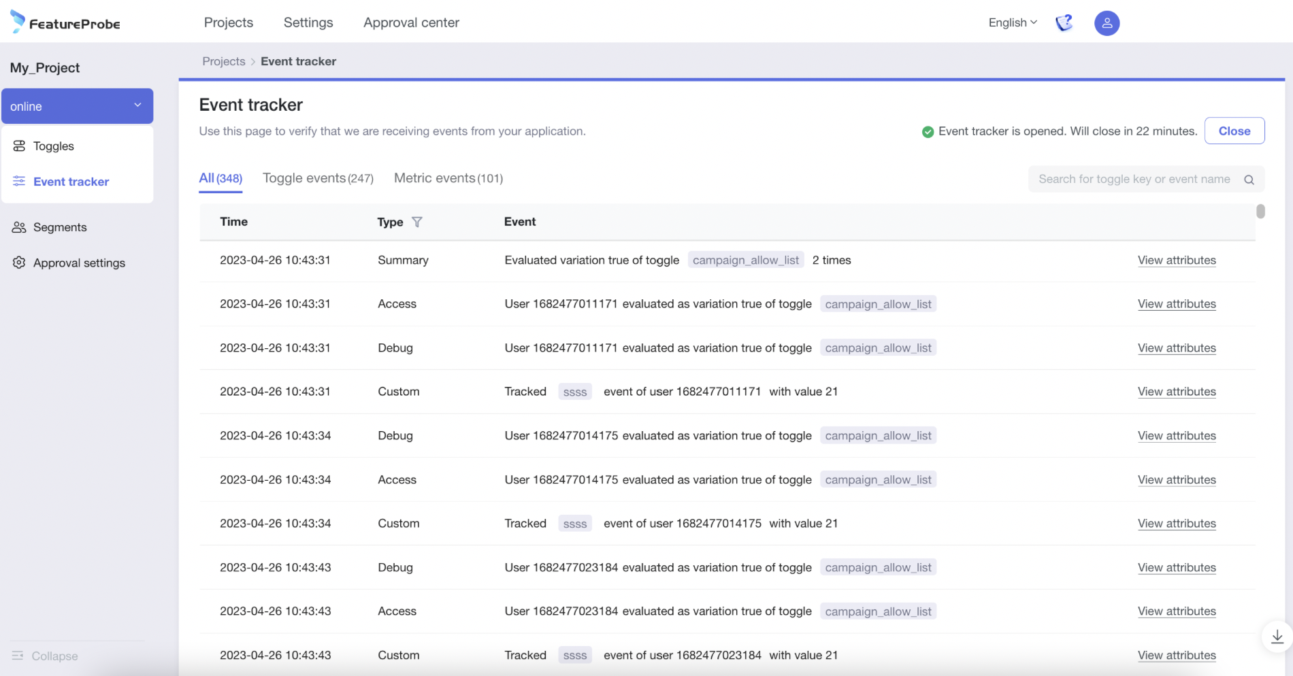1293x676 pixels.
Task: Click the Summary type cell
Action: point(403,260)
